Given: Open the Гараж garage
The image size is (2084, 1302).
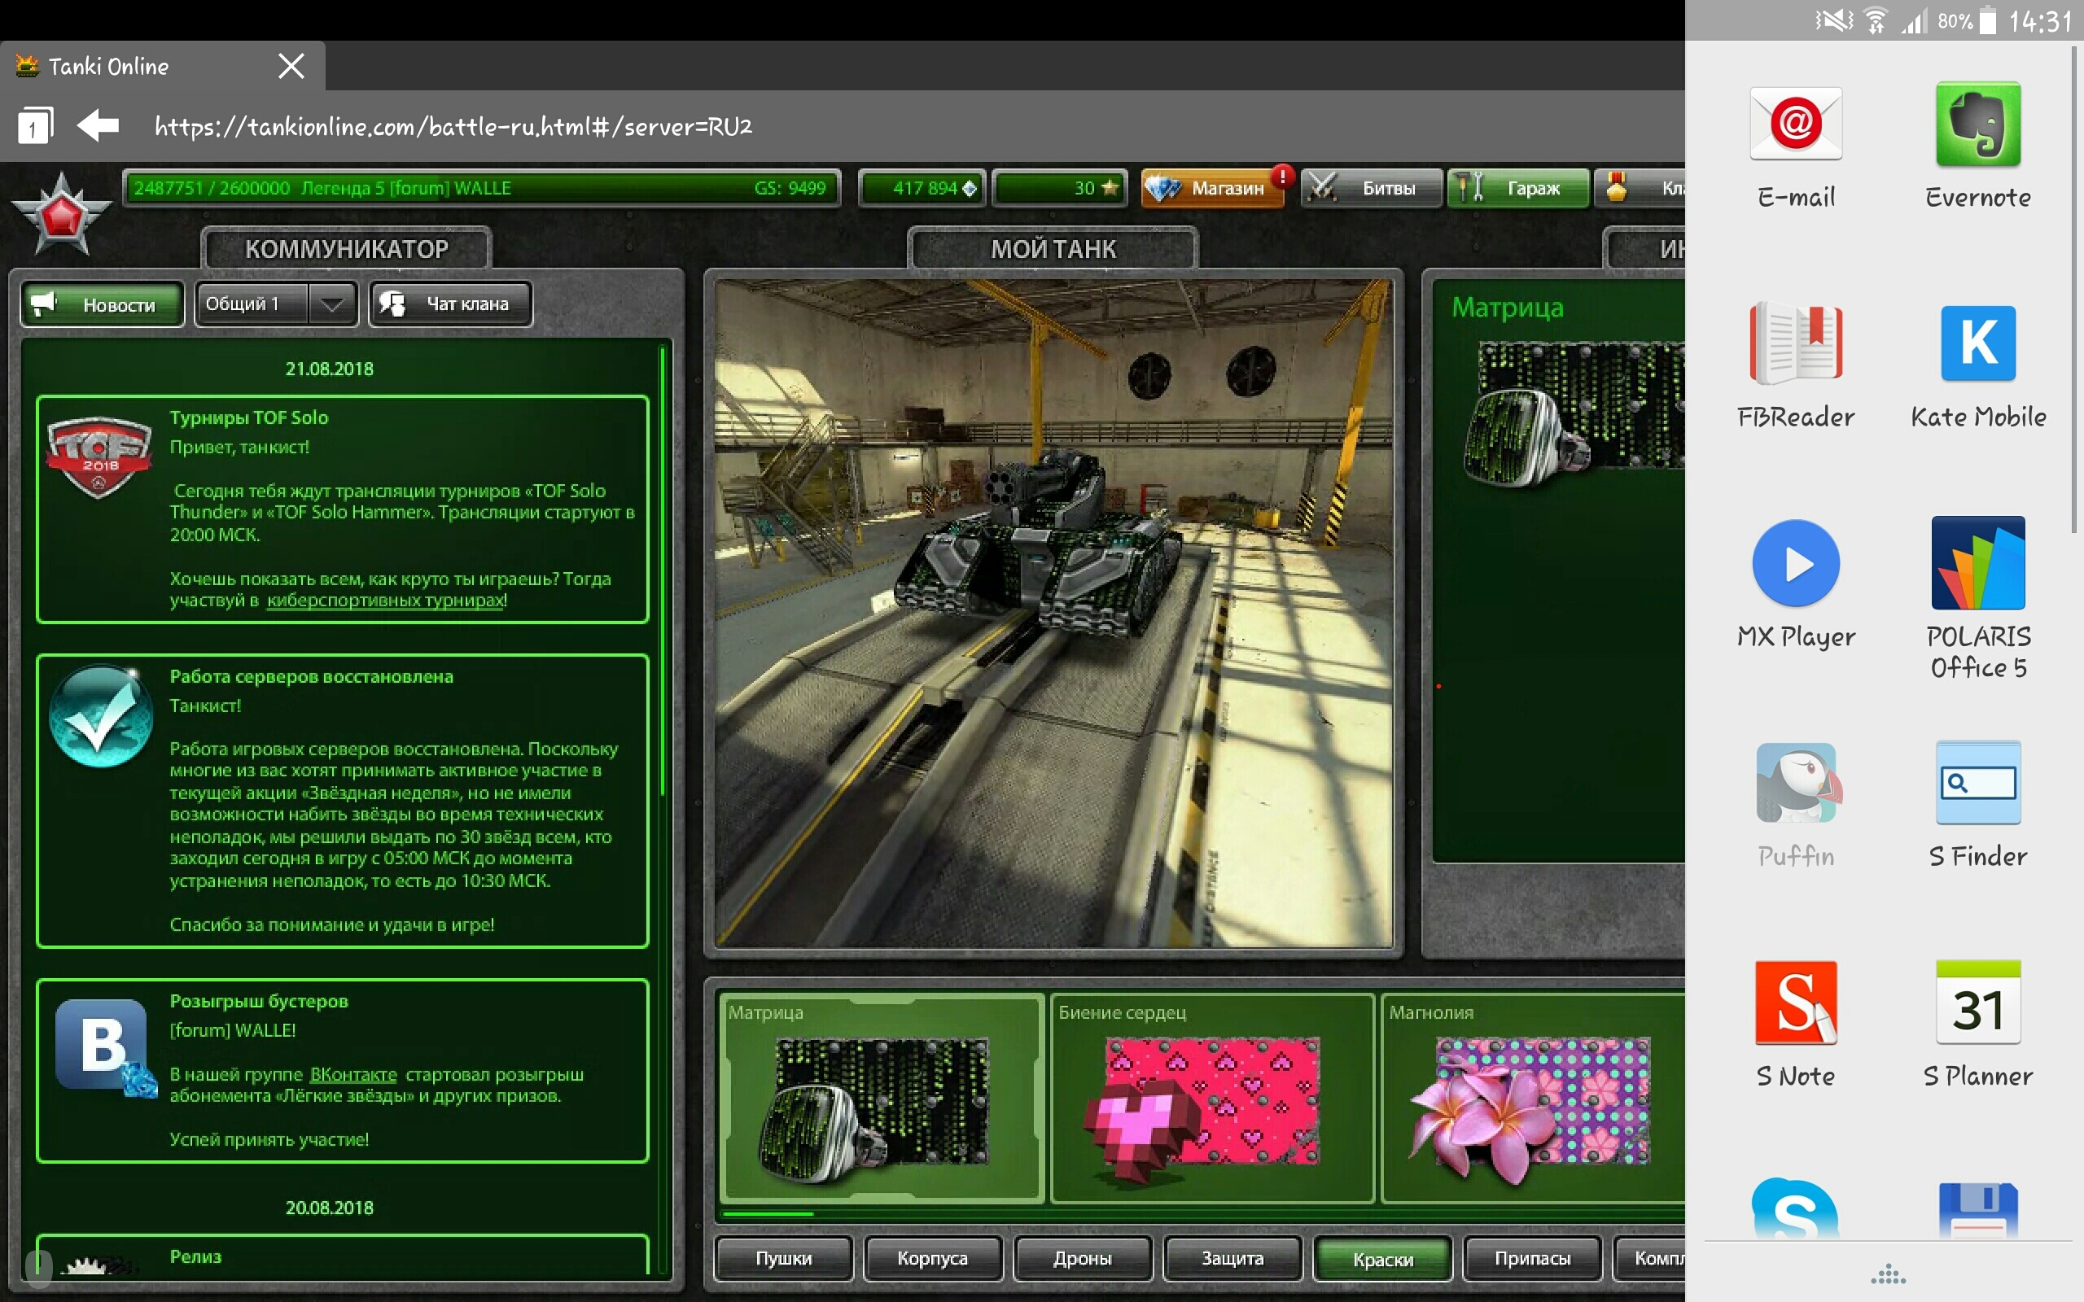Looking at the screenshot, I should [1517, 188].
